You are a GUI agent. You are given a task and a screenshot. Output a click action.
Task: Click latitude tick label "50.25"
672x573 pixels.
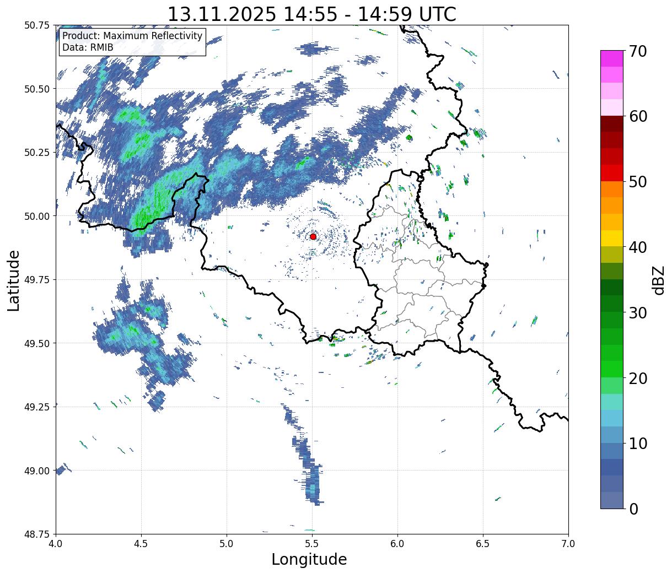37,153
